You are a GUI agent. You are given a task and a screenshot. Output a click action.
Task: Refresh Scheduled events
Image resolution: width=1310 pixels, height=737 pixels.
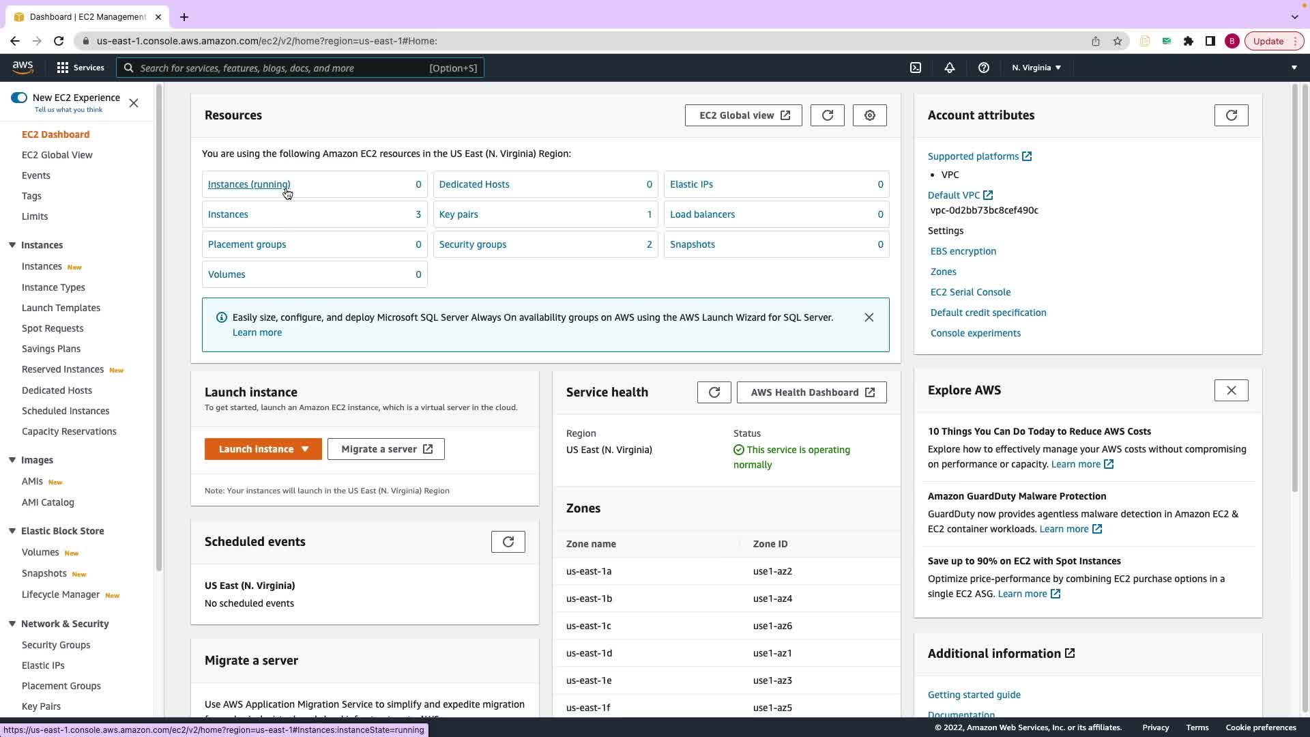tap(508, 542)
